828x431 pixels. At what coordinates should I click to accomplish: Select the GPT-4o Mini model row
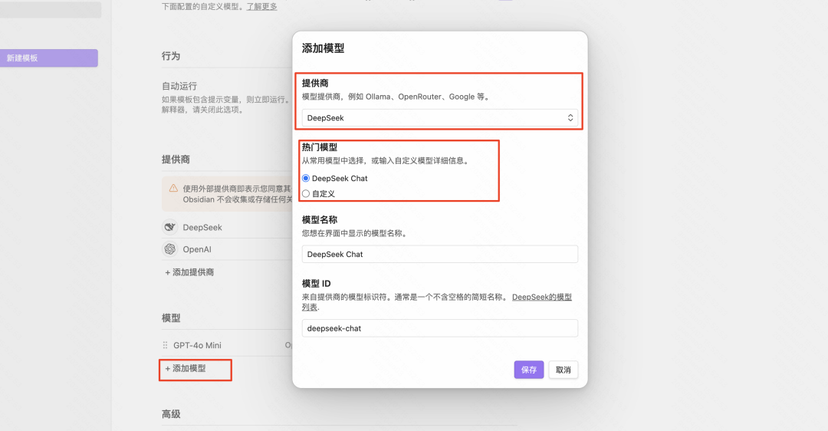pos(197,346)
